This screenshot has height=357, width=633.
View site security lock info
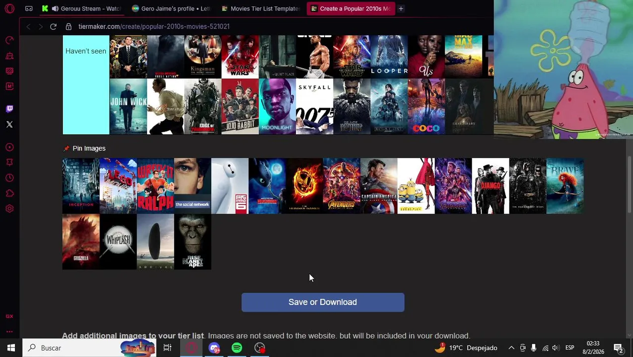[x=69, y=26]
